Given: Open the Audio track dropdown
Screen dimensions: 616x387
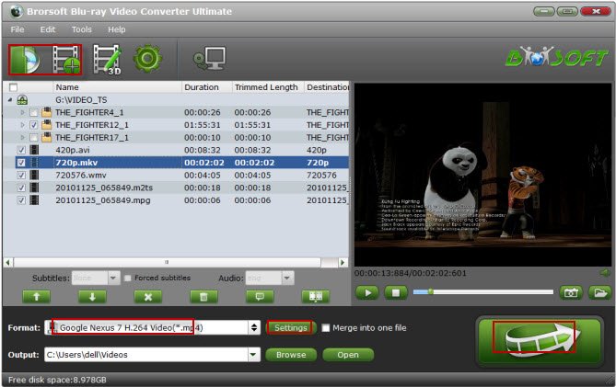Looking at the screenshot, I should pyautogui.click(x=287, y=278).
